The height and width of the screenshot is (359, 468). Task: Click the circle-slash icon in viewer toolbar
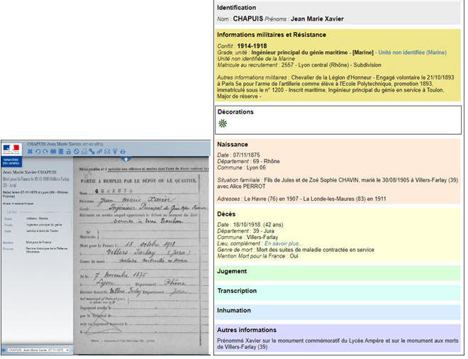pos(76,151)
